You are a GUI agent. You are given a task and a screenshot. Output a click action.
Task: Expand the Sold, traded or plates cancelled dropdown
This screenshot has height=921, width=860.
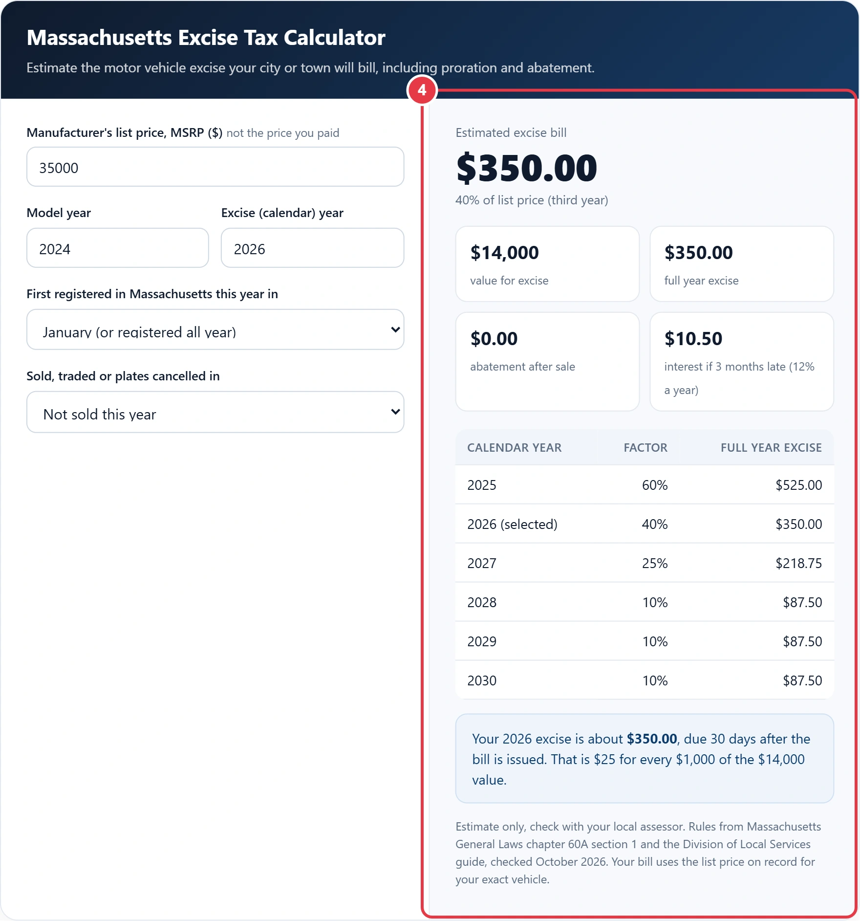tap(215, 412)
